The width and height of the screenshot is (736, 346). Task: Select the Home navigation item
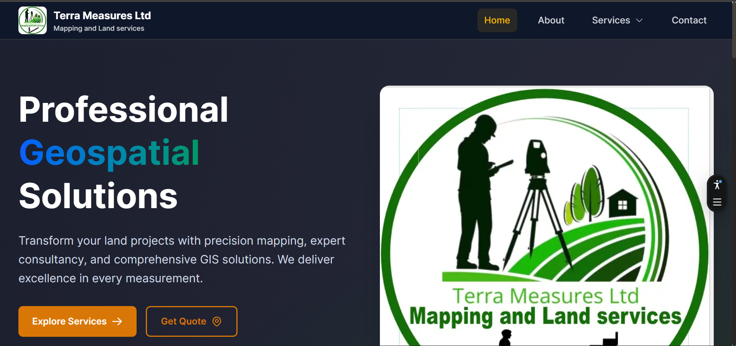click(x=497, y=20)
